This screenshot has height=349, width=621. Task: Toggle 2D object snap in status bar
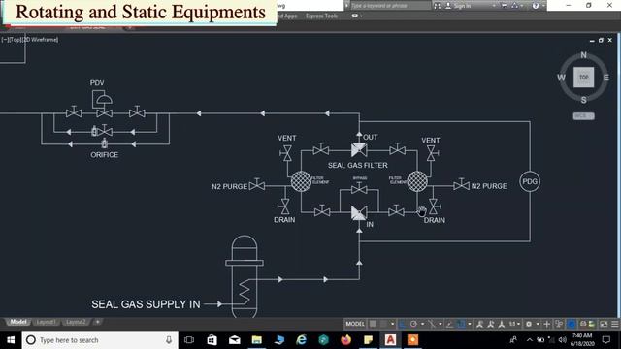(461, 324)
